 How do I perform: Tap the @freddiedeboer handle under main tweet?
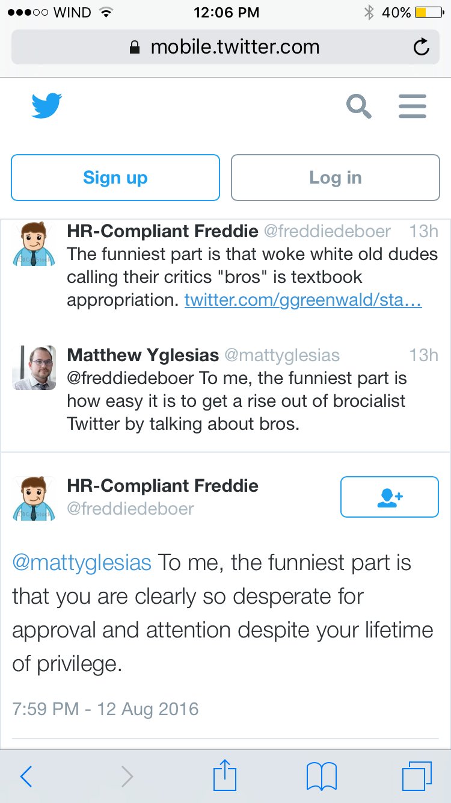pos(130,509)
